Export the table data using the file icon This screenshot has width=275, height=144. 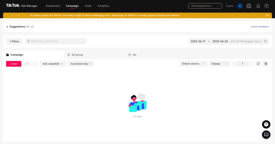(266, 64)
